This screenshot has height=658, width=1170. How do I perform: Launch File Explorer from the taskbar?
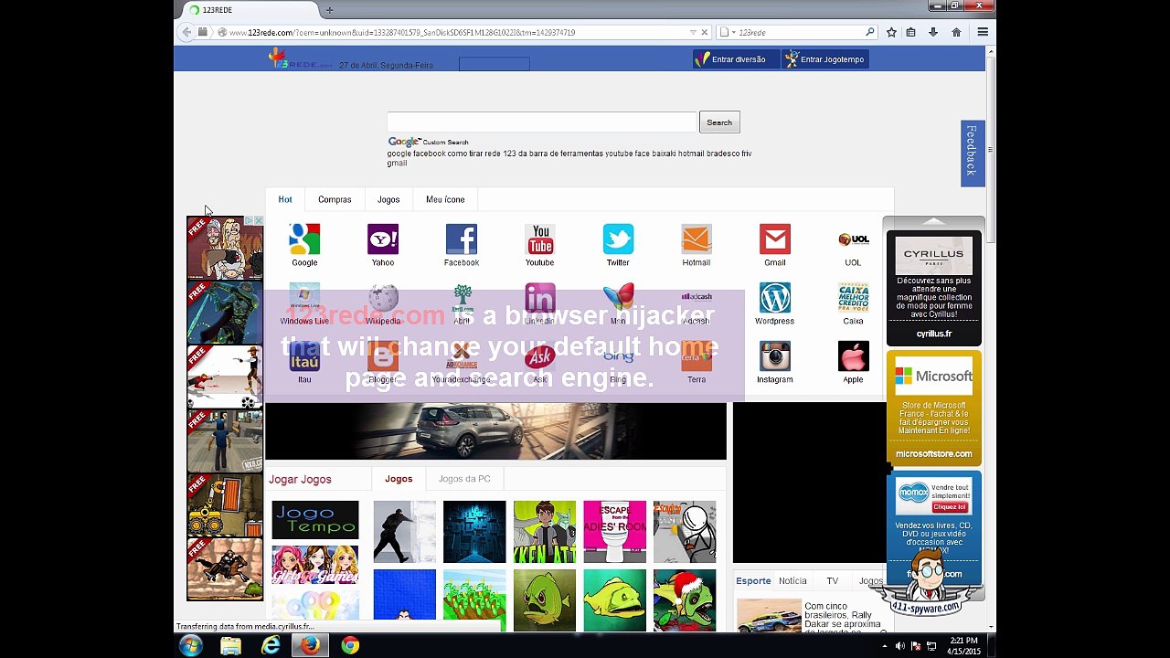(230, 646)
